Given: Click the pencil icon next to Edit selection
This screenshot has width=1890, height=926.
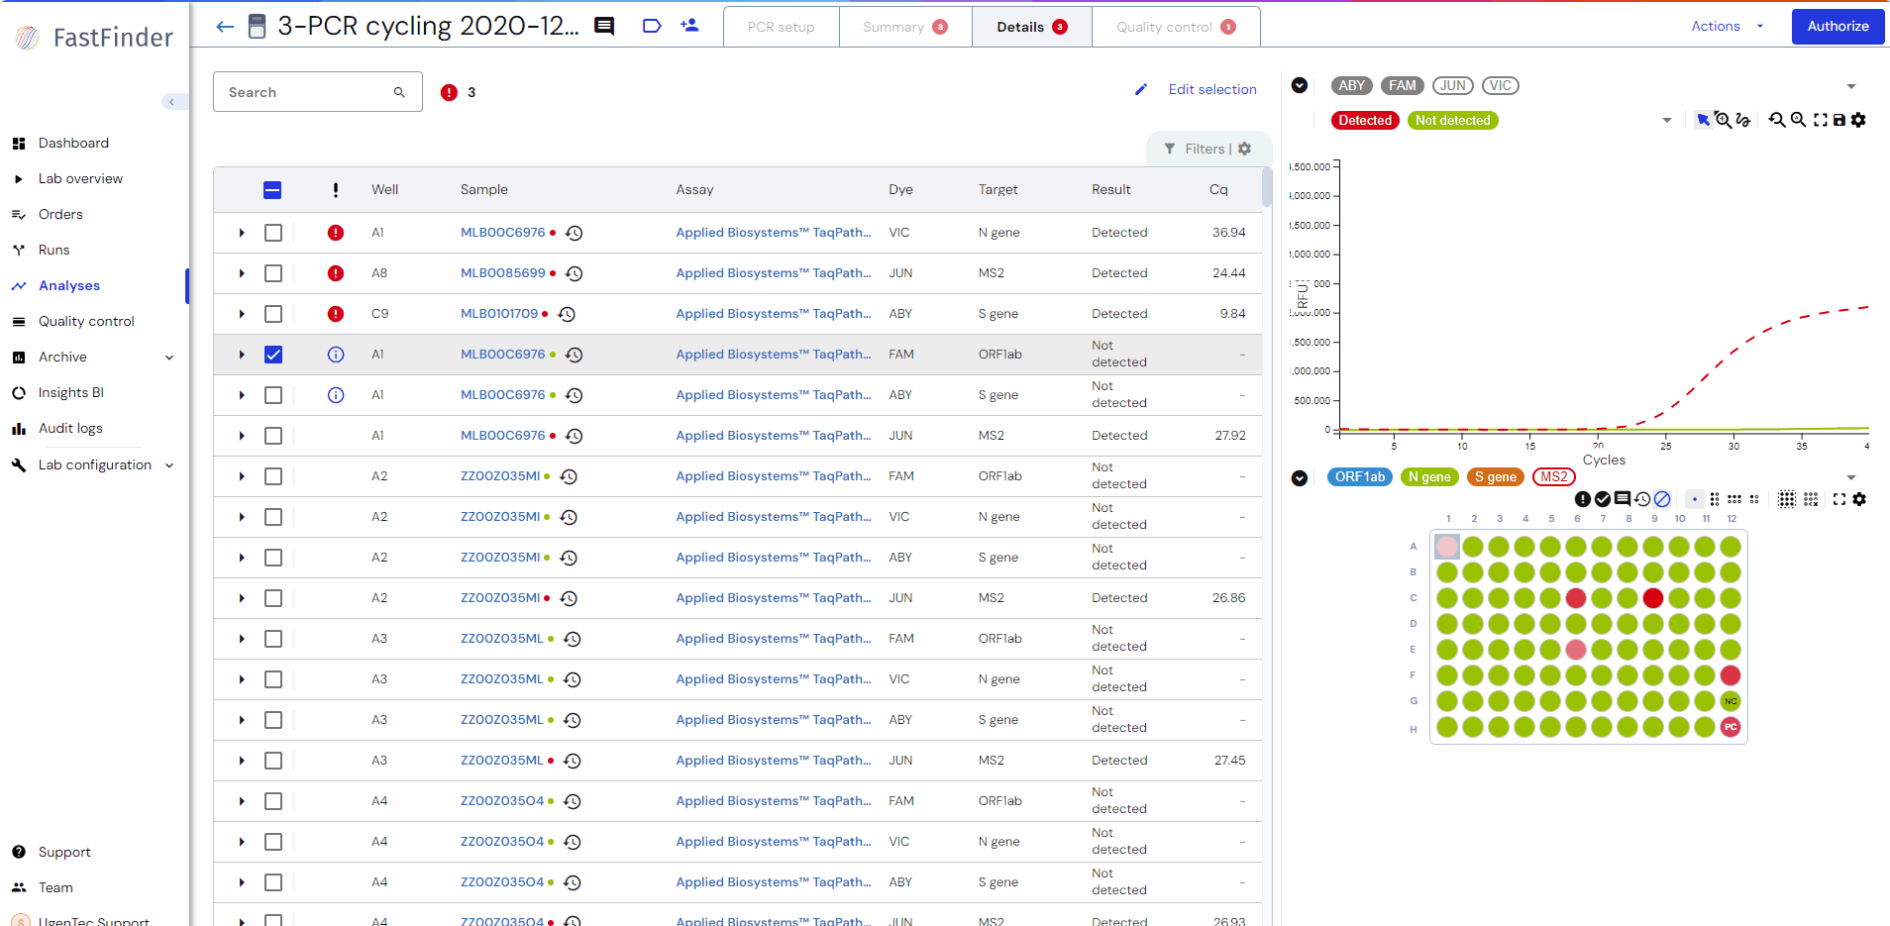Looking at the screenshot, I should point(1141,89).
